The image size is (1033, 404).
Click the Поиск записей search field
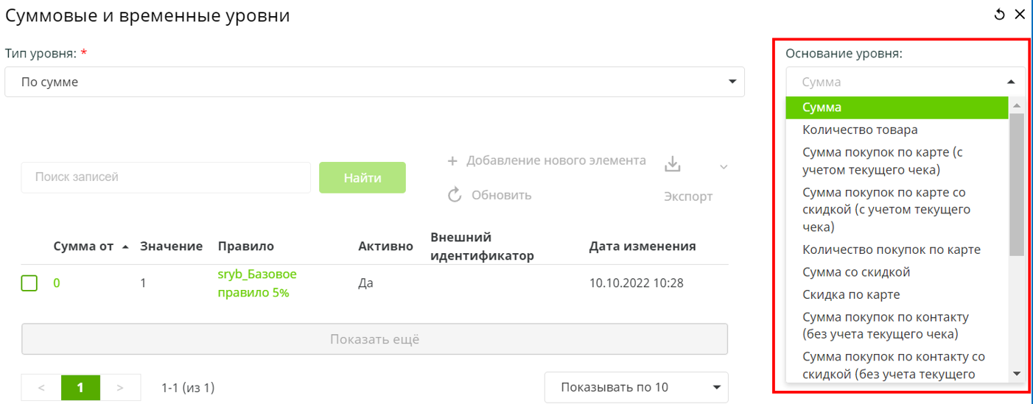pos(166,177)
